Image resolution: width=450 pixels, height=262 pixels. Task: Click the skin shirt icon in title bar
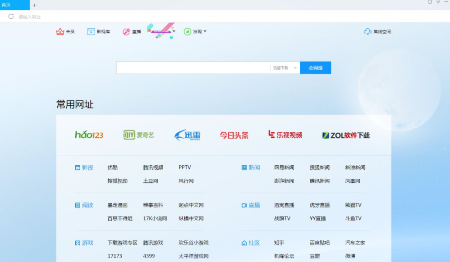point(430,2)
